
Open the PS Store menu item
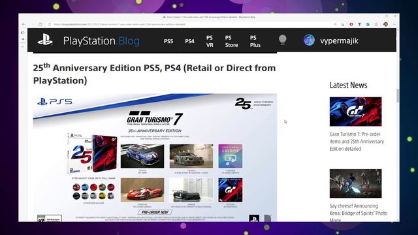[x=231, y=41]
